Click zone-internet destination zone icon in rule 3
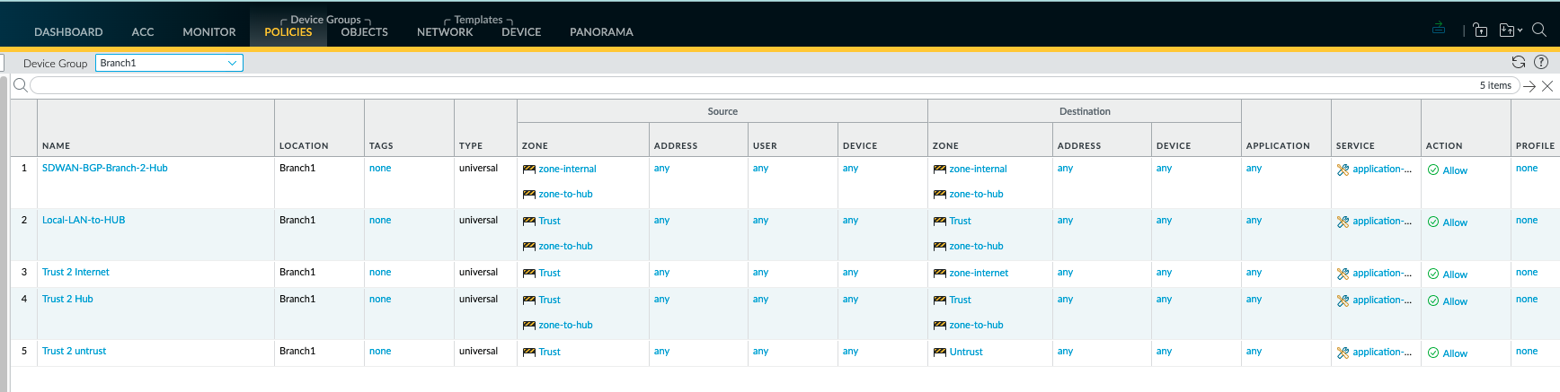The height and width of the screenshot is (392, 1560). 940,273
